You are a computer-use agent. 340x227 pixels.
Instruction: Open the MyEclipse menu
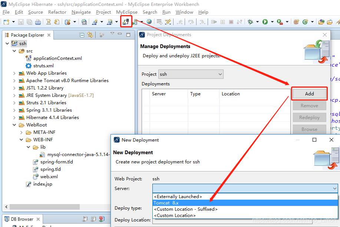point(127,12)
